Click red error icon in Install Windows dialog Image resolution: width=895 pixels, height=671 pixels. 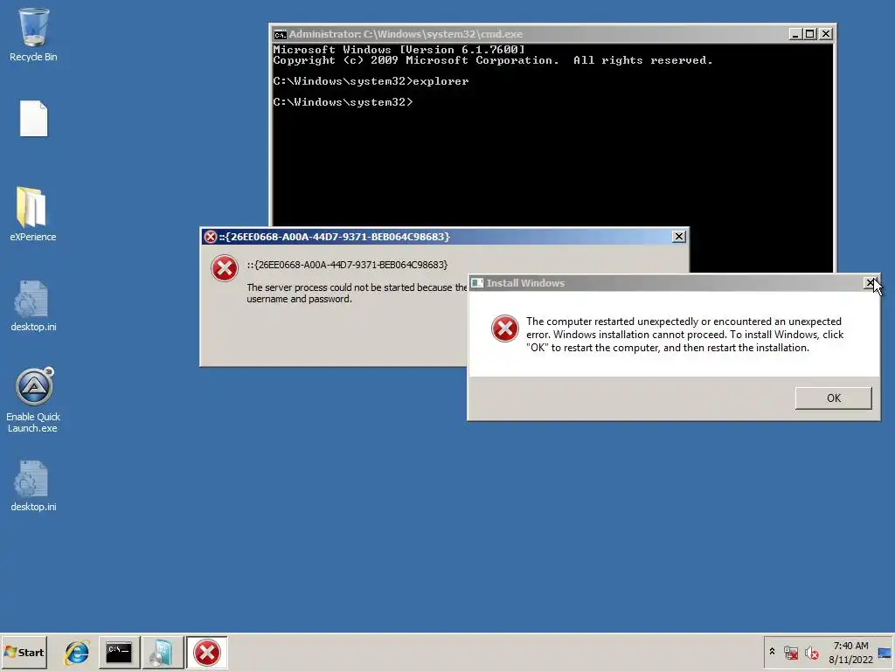(x=504, y=329)
